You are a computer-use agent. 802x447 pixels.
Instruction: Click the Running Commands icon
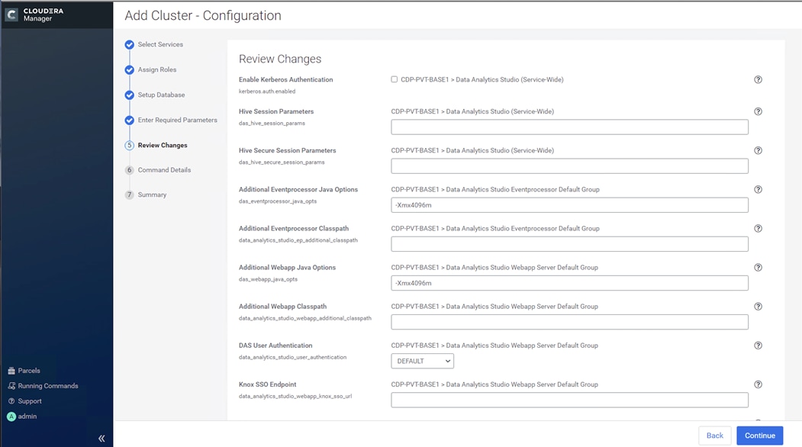[x=11, y=386]
